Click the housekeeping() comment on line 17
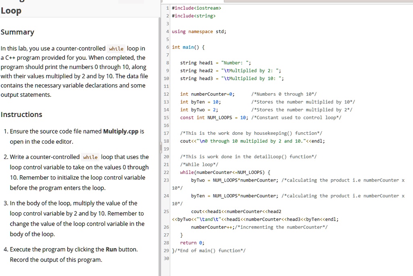Viewport: 413px width, 276px height. point(251,133)
